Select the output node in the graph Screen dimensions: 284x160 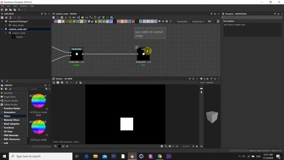[x=143, y=54]
